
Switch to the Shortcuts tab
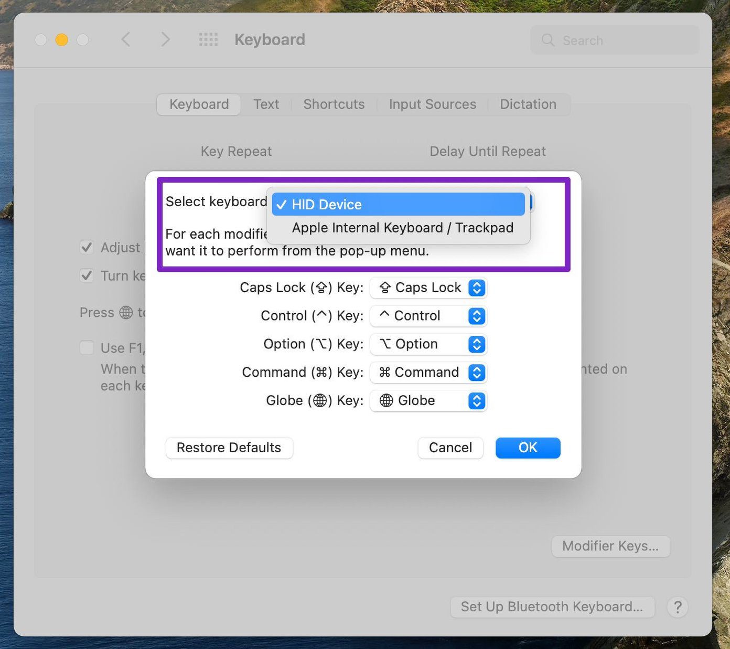(334, 104)
